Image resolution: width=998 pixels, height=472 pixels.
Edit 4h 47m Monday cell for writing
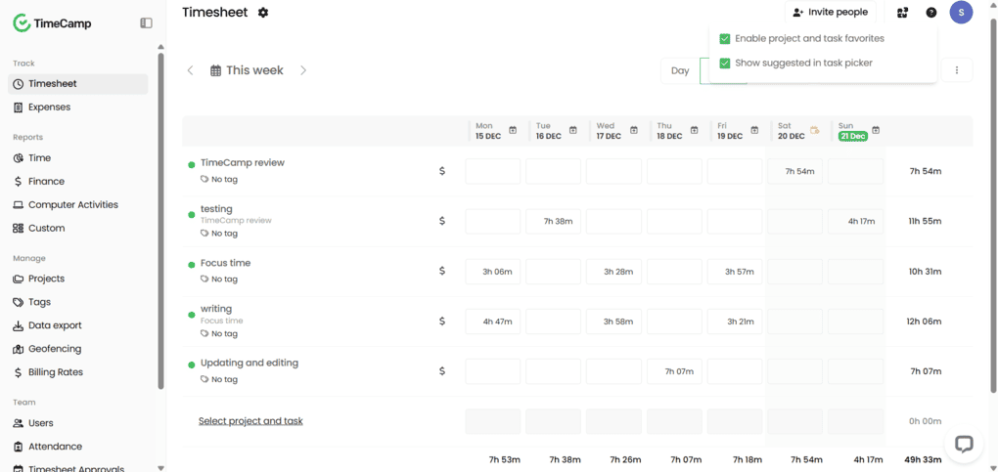click(x=492, y=322)
